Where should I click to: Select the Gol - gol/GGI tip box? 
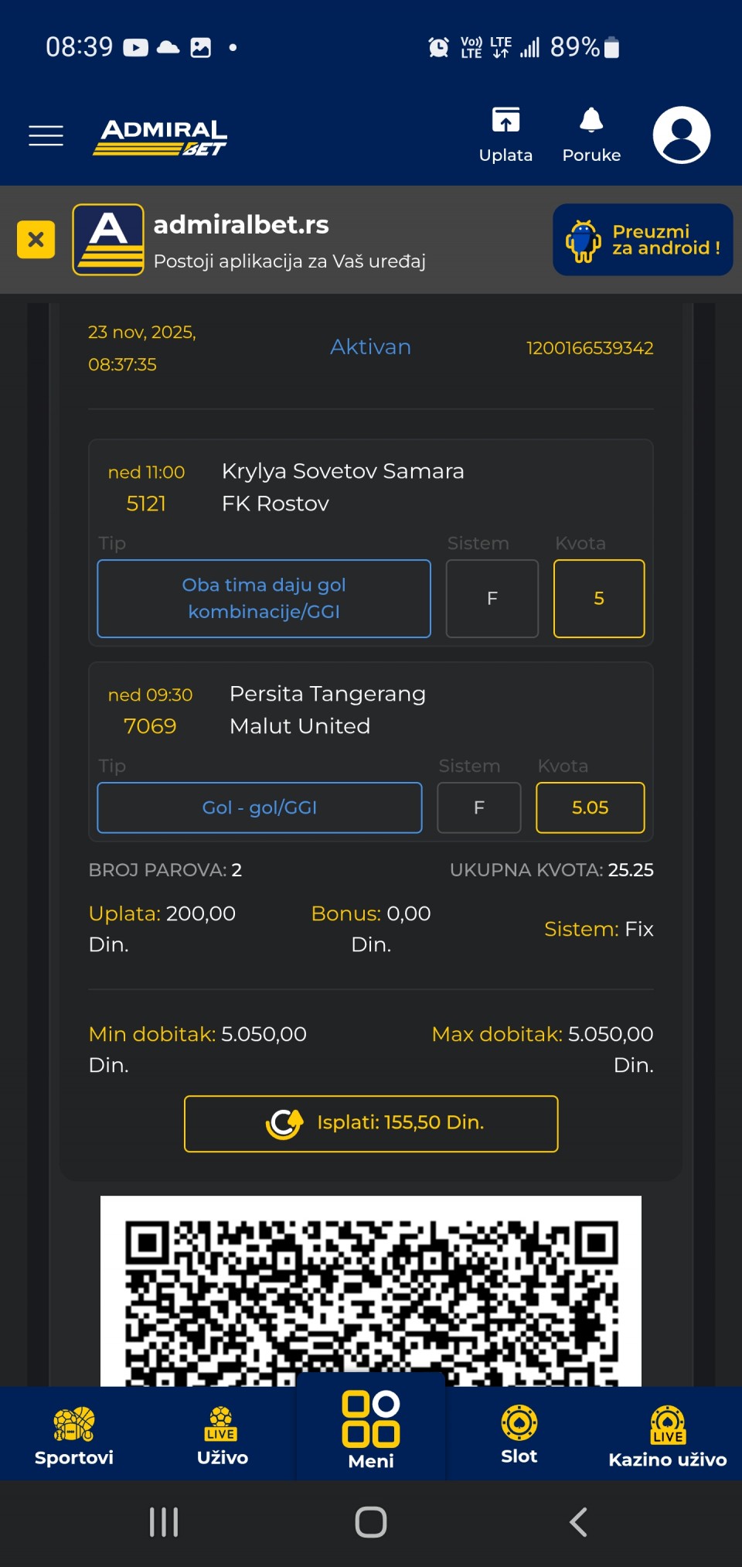[260, 807]
